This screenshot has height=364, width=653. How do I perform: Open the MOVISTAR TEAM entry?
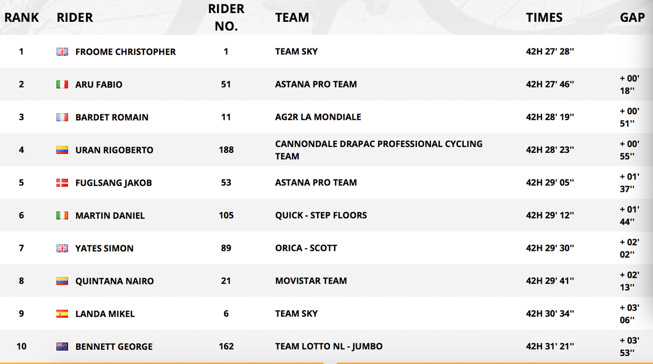pyautogui.click(x=311, y=281)
